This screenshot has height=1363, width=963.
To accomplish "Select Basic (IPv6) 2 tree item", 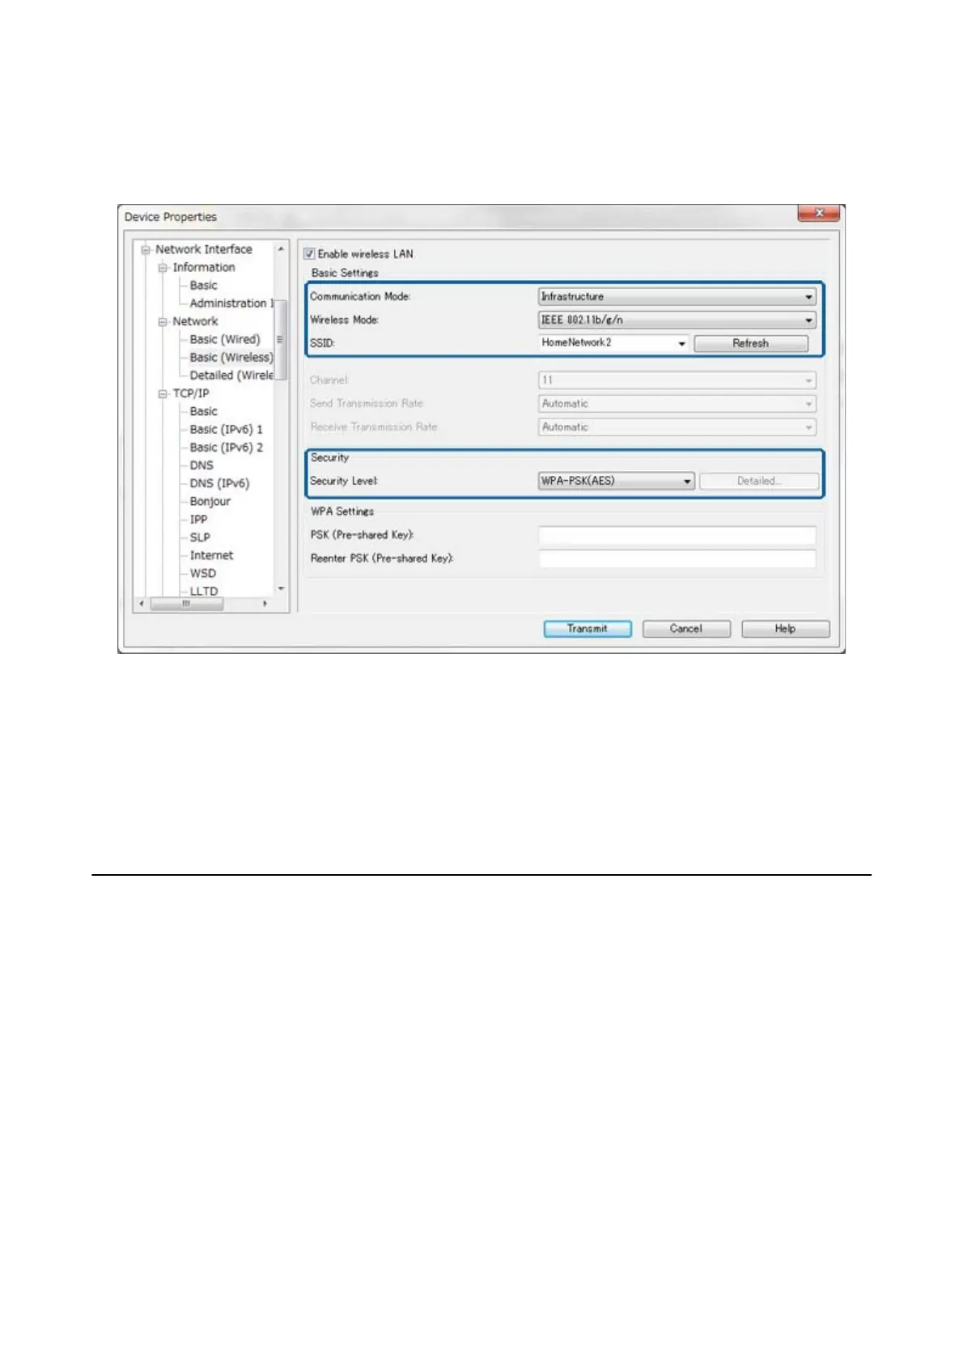I will tap(226, 447).
